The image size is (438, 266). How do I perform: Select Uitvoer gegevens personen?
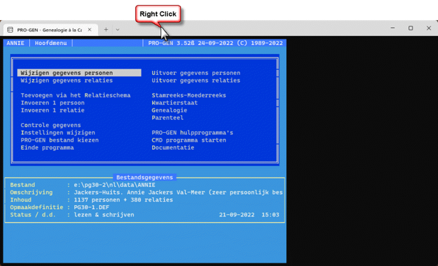click(x=196, y=73)
